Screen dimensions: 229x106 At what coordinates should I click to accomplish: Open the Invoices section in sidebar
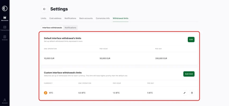(x=5, y=38)
